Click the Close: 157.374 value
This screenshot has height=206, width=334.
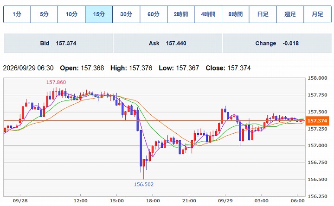[228, 68]
